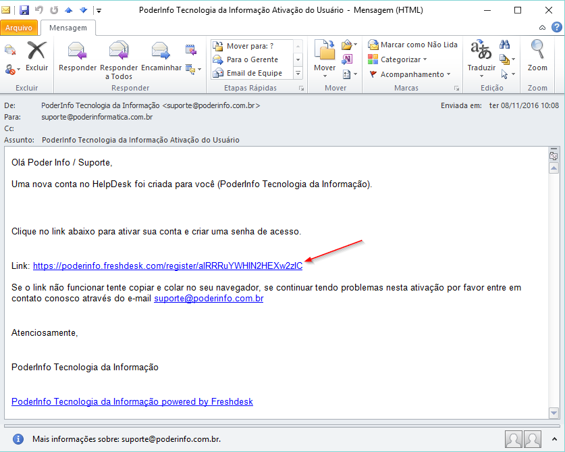Click the Undo arrow in the quick access toolbar

(39, 10)
